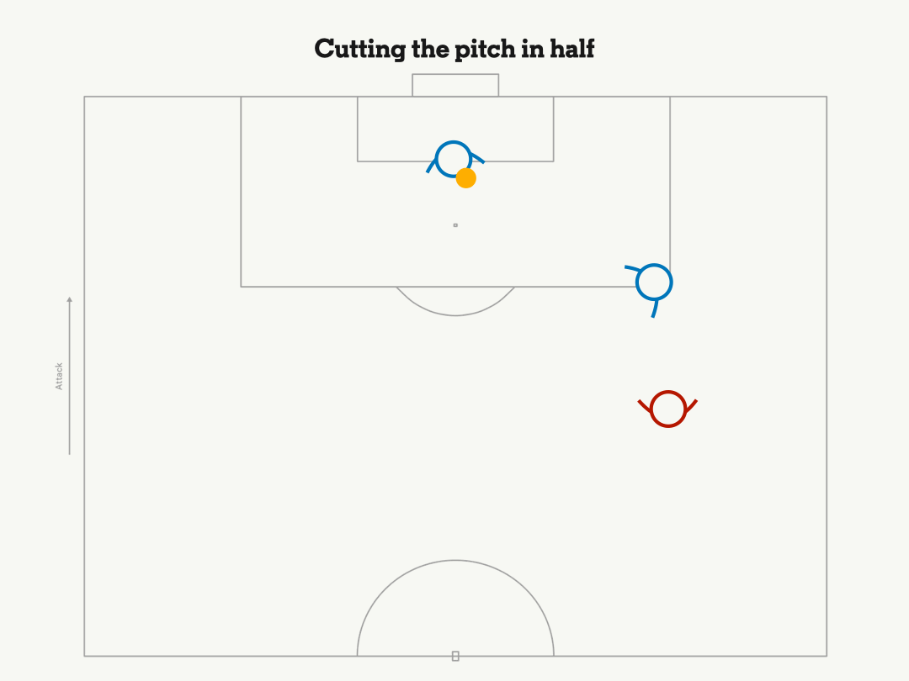The width and height of the screenshot is (909, 681).
Task: Click the right touchline of the pitch
Action: pyautogui.click(x=827, y=377)
